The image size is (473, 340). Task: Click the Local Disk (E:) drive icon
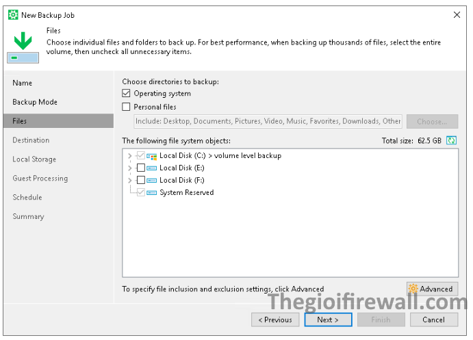coord(151,168)
